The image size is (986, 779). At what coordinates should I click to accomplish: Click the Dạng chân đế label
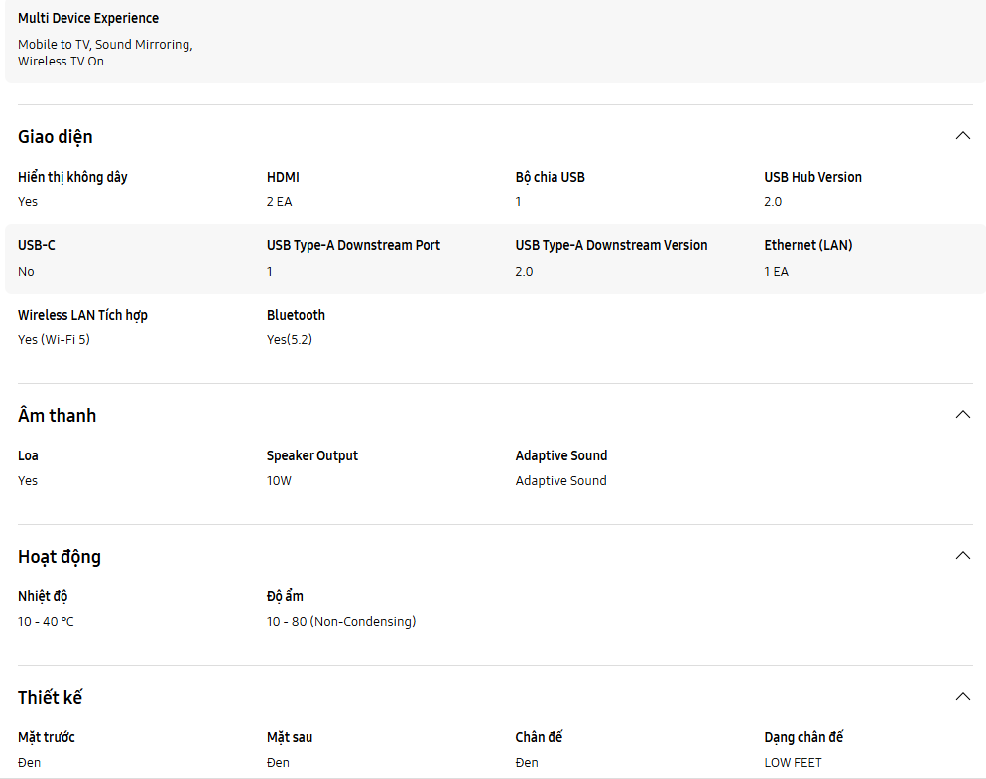(803, 738)
